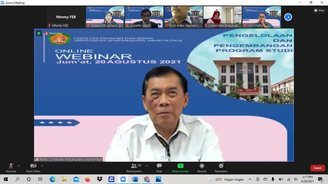Screen dimensions: 328x184
Task: Leave the meeting
Action: point(317,168)
